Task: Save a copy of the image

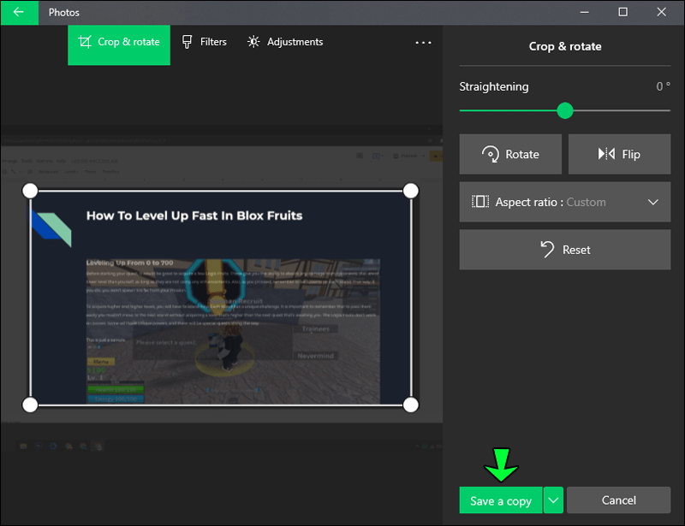Action: 501,500
